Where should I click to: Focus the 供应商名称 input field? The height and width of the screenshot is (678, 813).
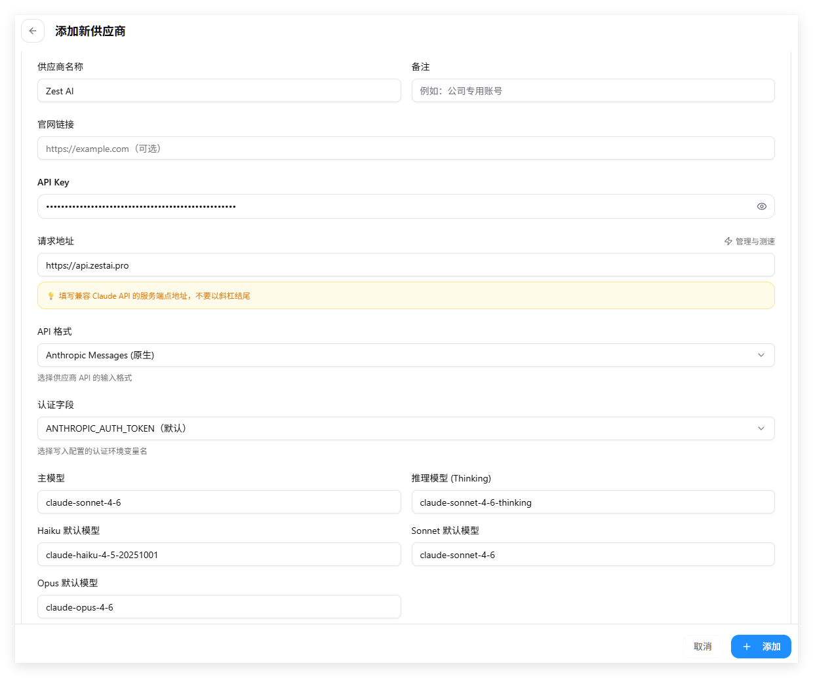click(219, 91)
